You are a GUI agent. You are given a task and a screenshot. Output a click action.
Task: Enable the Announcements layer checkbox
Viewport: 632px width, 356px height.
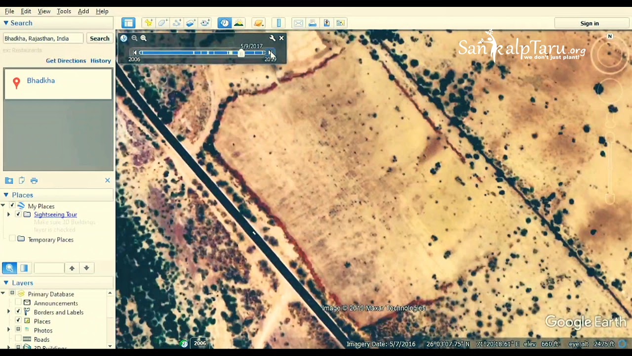(x=18, y=303)
